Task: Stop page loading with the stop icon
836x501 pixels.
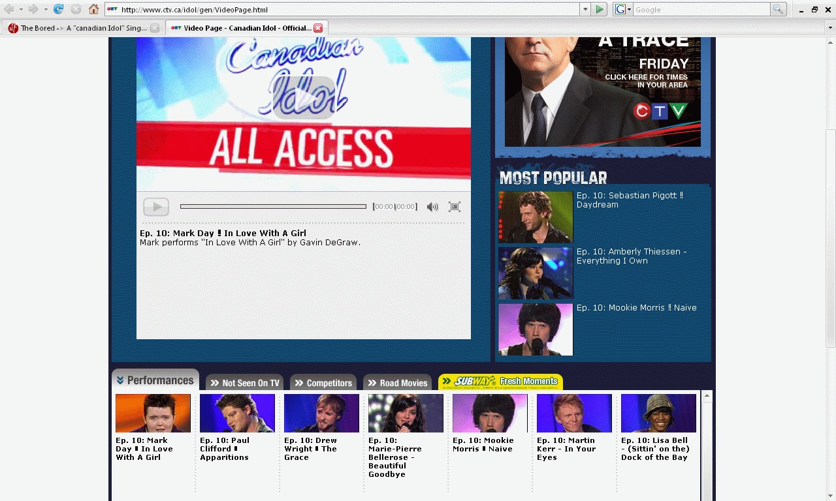Action: (76, 9)
